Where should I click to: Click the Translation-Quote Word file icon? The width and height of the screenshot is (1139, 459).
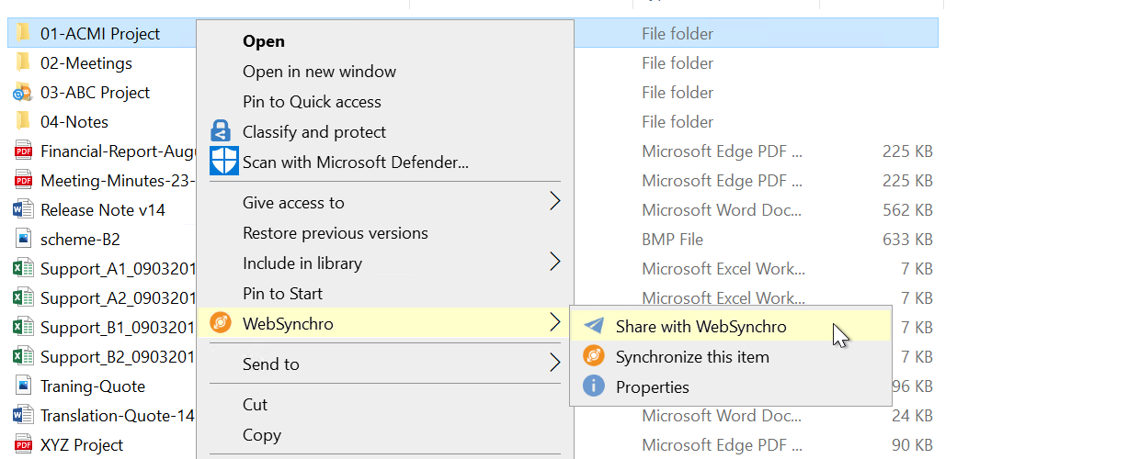(23, 415)
